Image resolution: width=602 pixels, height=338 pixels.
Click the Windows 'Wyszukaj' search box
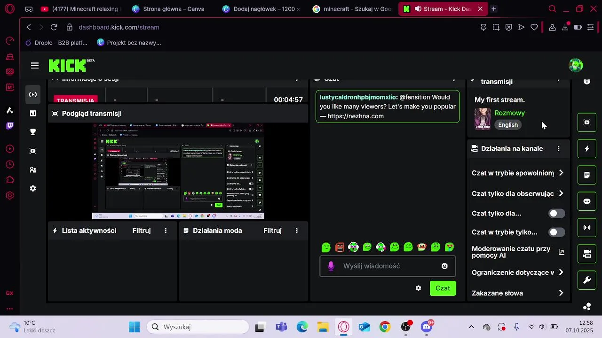pyautogui.click(x=198, y=327)
